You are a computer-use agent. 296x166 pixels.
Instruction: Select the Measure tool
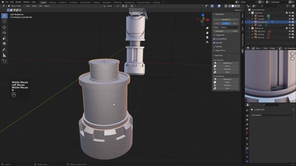click(x=4, y=55)
